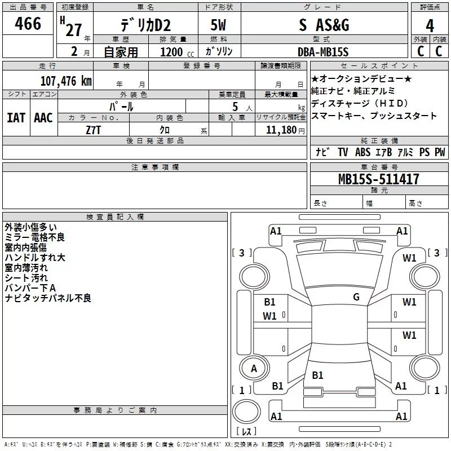Click the ★オークションデビュー★ sales point
The image size is (451, 451).
(x=361, y=78)
